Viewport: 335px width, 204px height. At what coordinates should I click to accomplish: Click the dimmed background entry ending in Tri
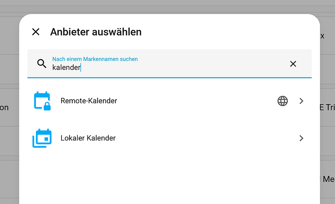(328, 108)
